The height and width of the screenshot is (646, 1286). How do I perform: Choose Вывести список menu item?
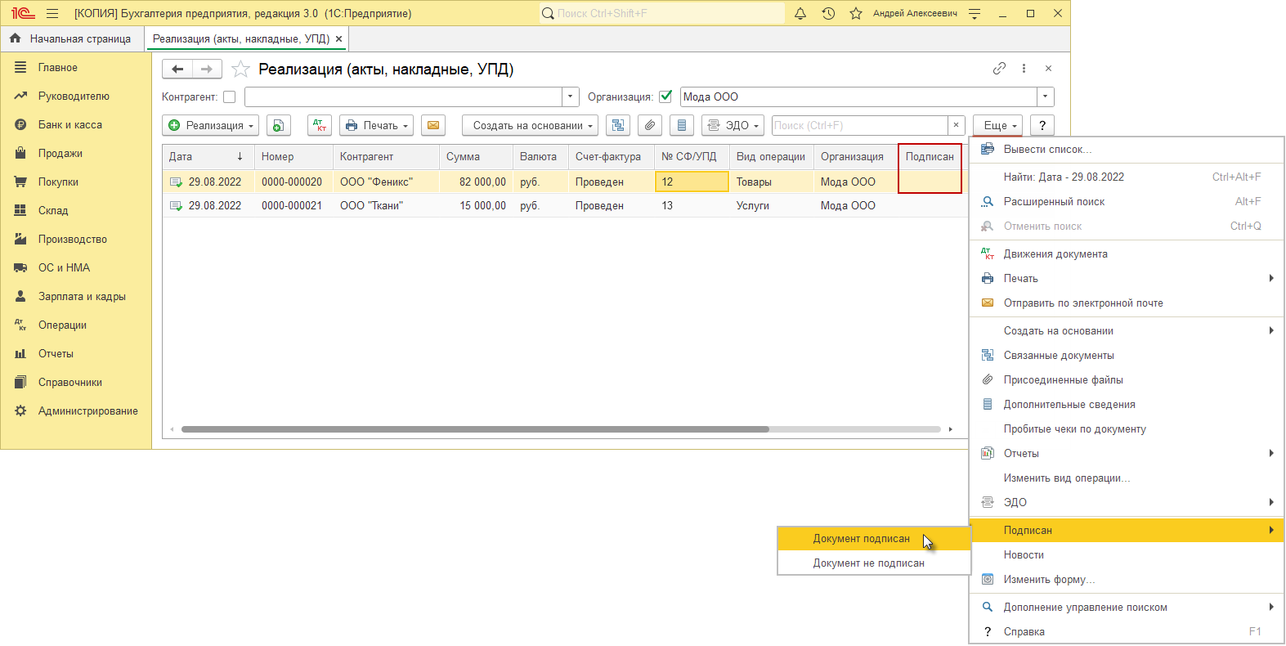tap(1127, 149)
